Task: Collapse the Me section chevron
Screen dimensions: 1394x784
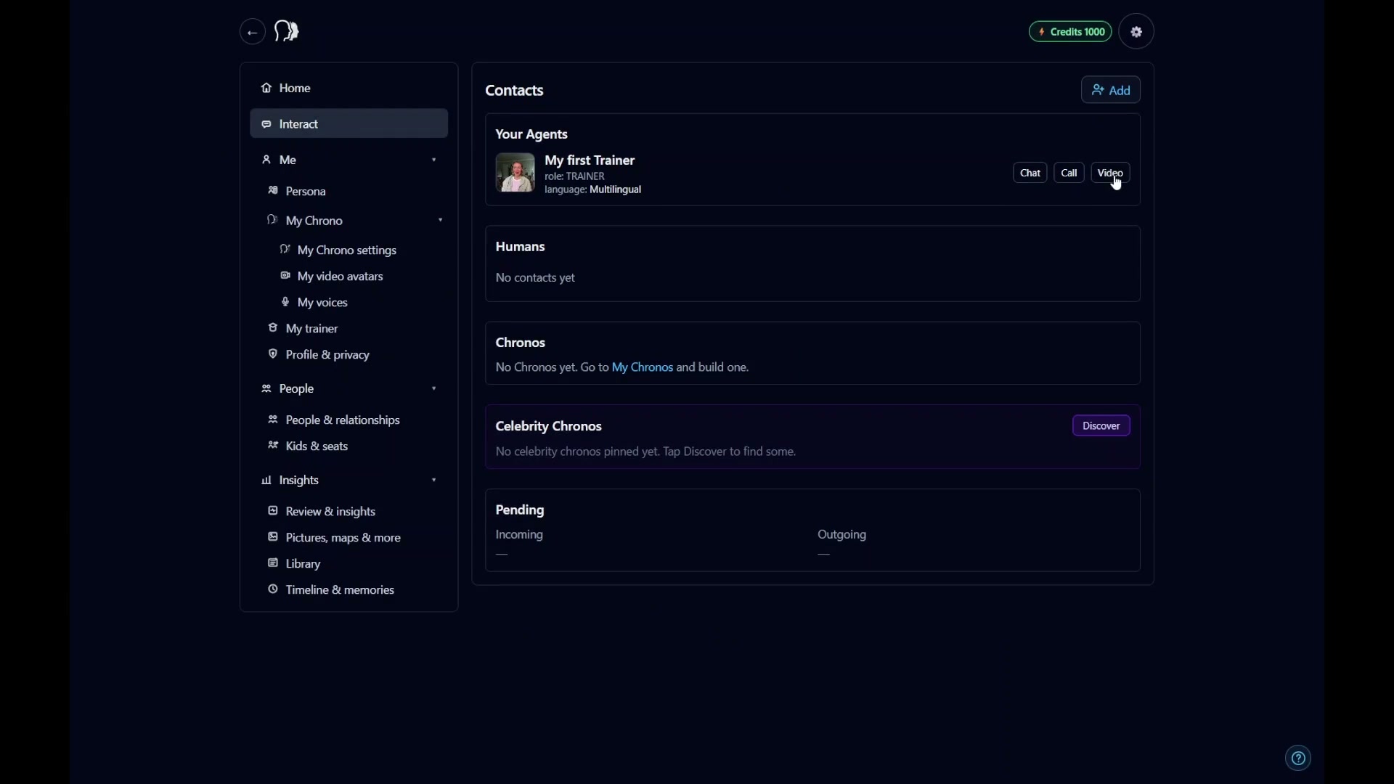Action: point(434,160)
